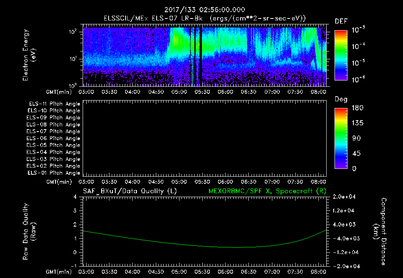Screen dimensions: 403x278
Task: Click the 90 degree scale value
Action: click(357, 138)
